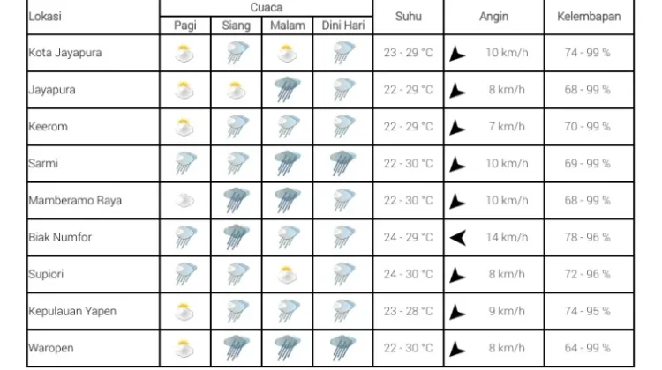Select Mamberamo Raya Pagi cloudy icon
This screenshot has width=662, height=370.
pyautogui.click(x=184, y=201)
